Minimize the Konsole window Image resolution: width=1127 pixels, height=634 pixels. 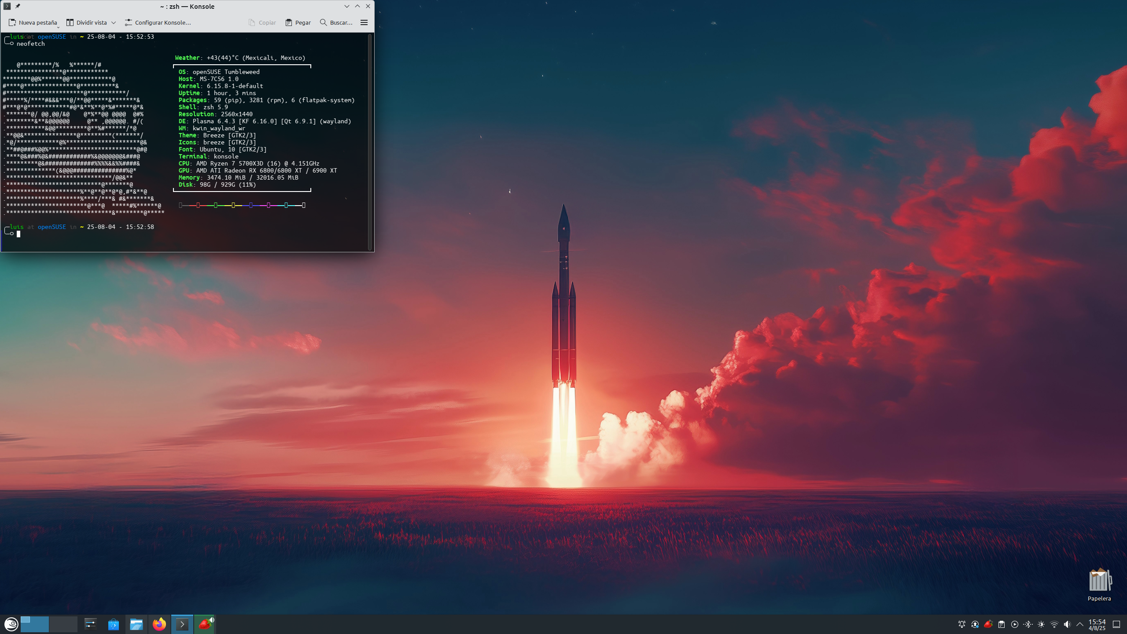coord(347,6)
